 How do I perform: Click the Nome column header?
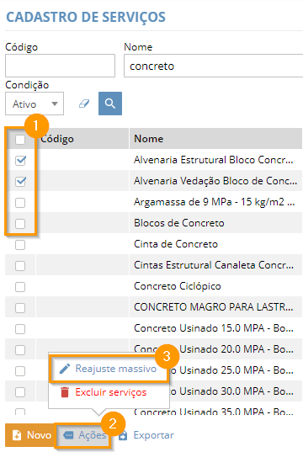[x=215, y=139]
